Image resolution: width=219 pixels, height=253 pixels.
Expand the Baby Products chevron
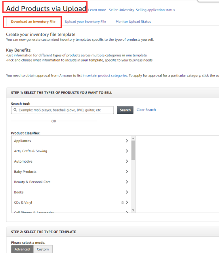[x=127, y=172]
